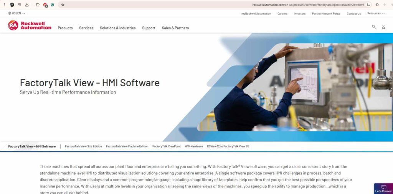The image size is (393, 194).
Task: Expand the US | EN language selector
Action: coord(17,13)
